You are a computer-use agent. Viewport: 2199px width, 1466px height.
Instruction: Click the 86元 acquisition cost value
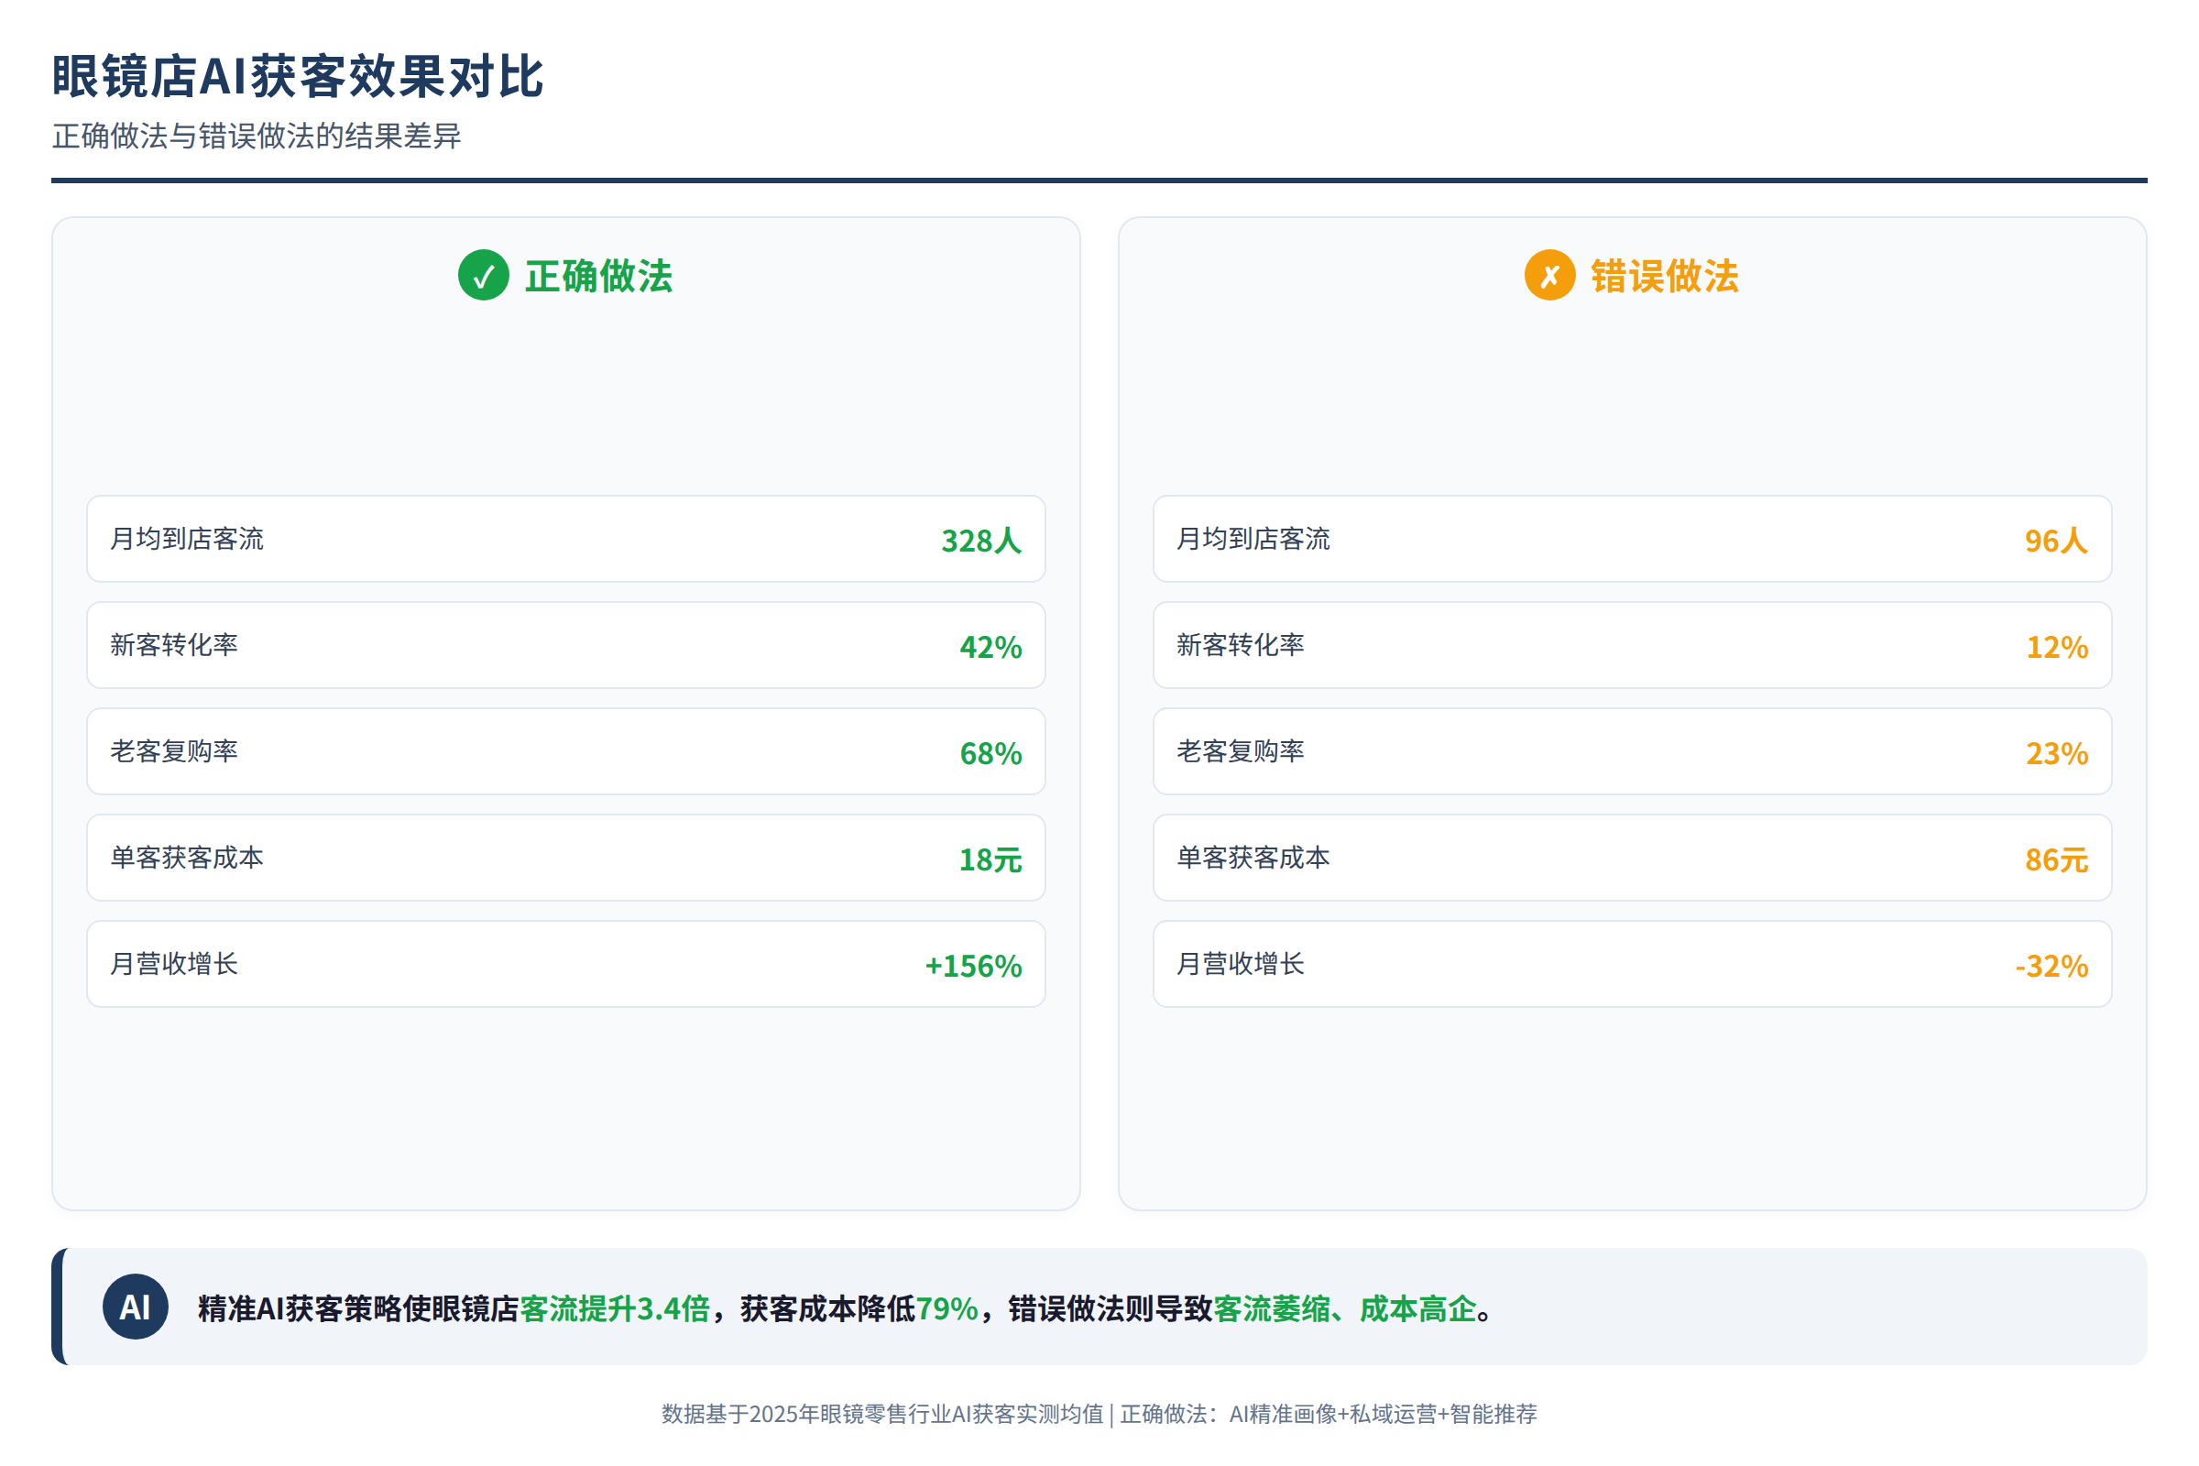pyautogui.click(x=2057, y=859)
